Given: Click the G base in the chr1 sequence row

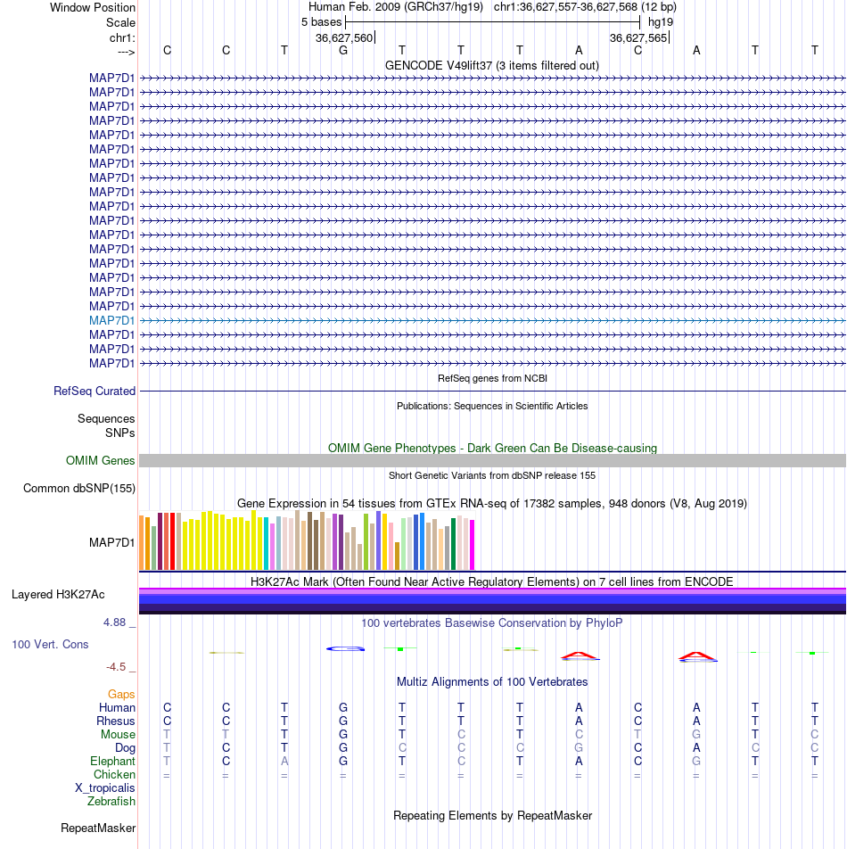Looking at the screenshot, I should click(x=343, y=50).
